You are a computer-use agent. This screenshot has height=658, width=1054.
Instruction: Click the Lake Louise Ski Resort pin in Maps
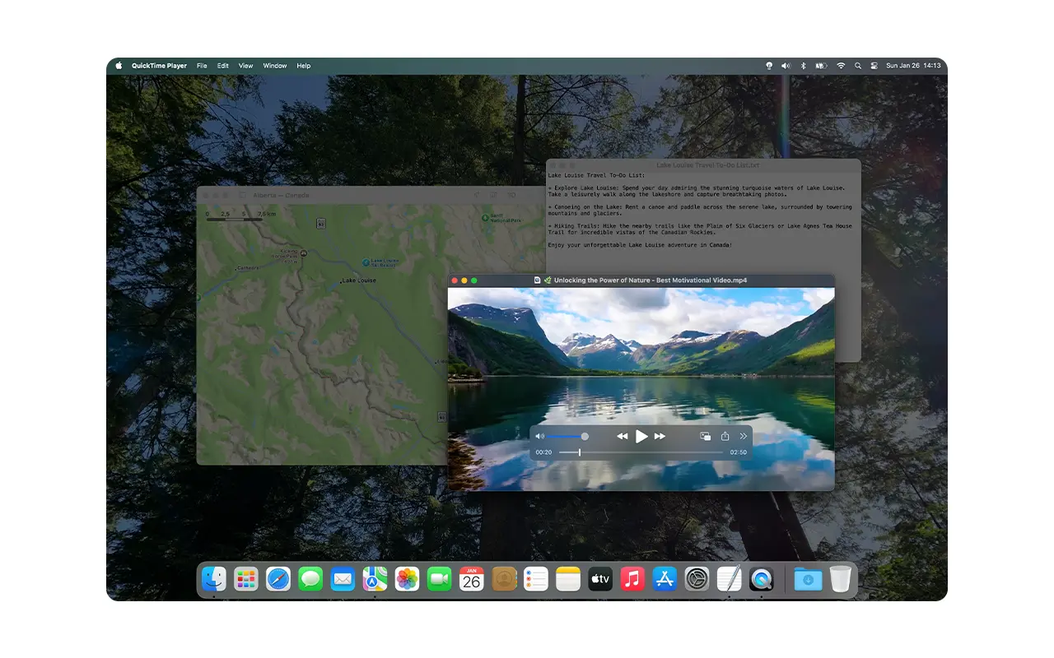366,262
